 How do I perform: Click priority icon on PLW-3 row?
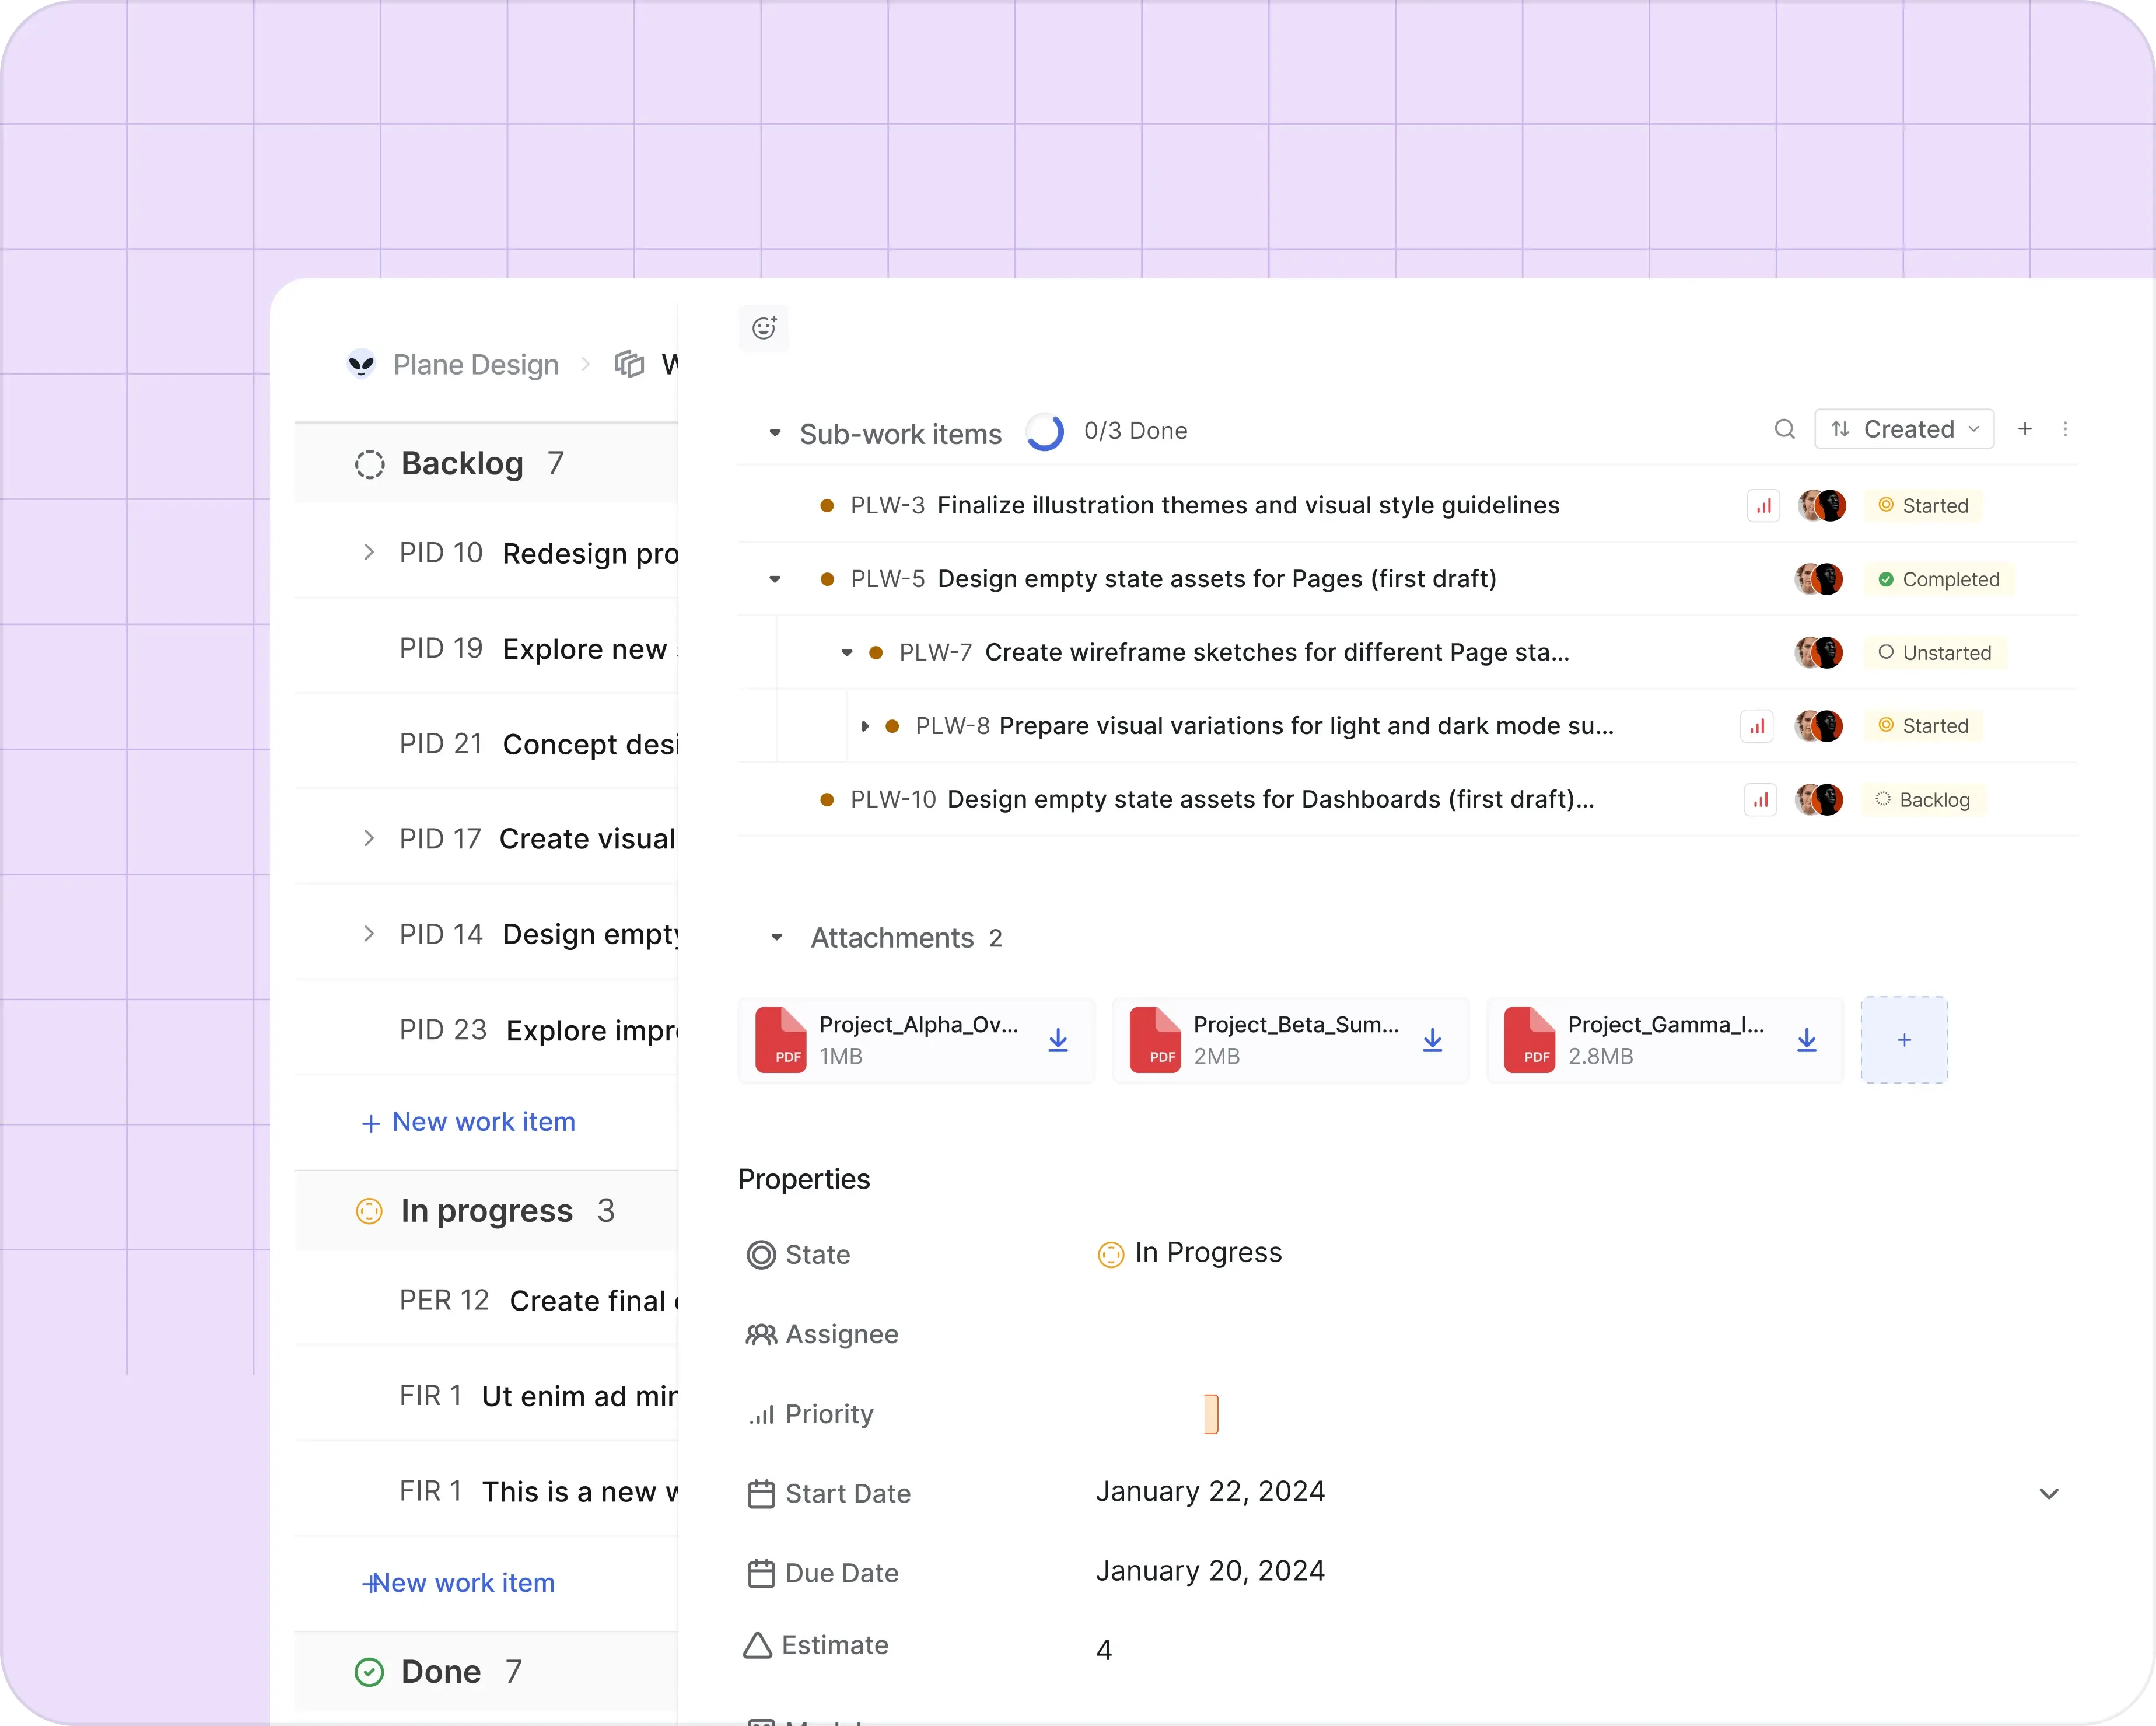pyautogui.click(x=1763, y=506)
